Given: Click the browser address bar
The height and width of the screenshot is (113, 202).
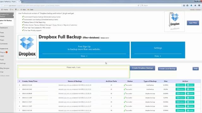Looking at the screenshot, I should click(x=69, y=6).
